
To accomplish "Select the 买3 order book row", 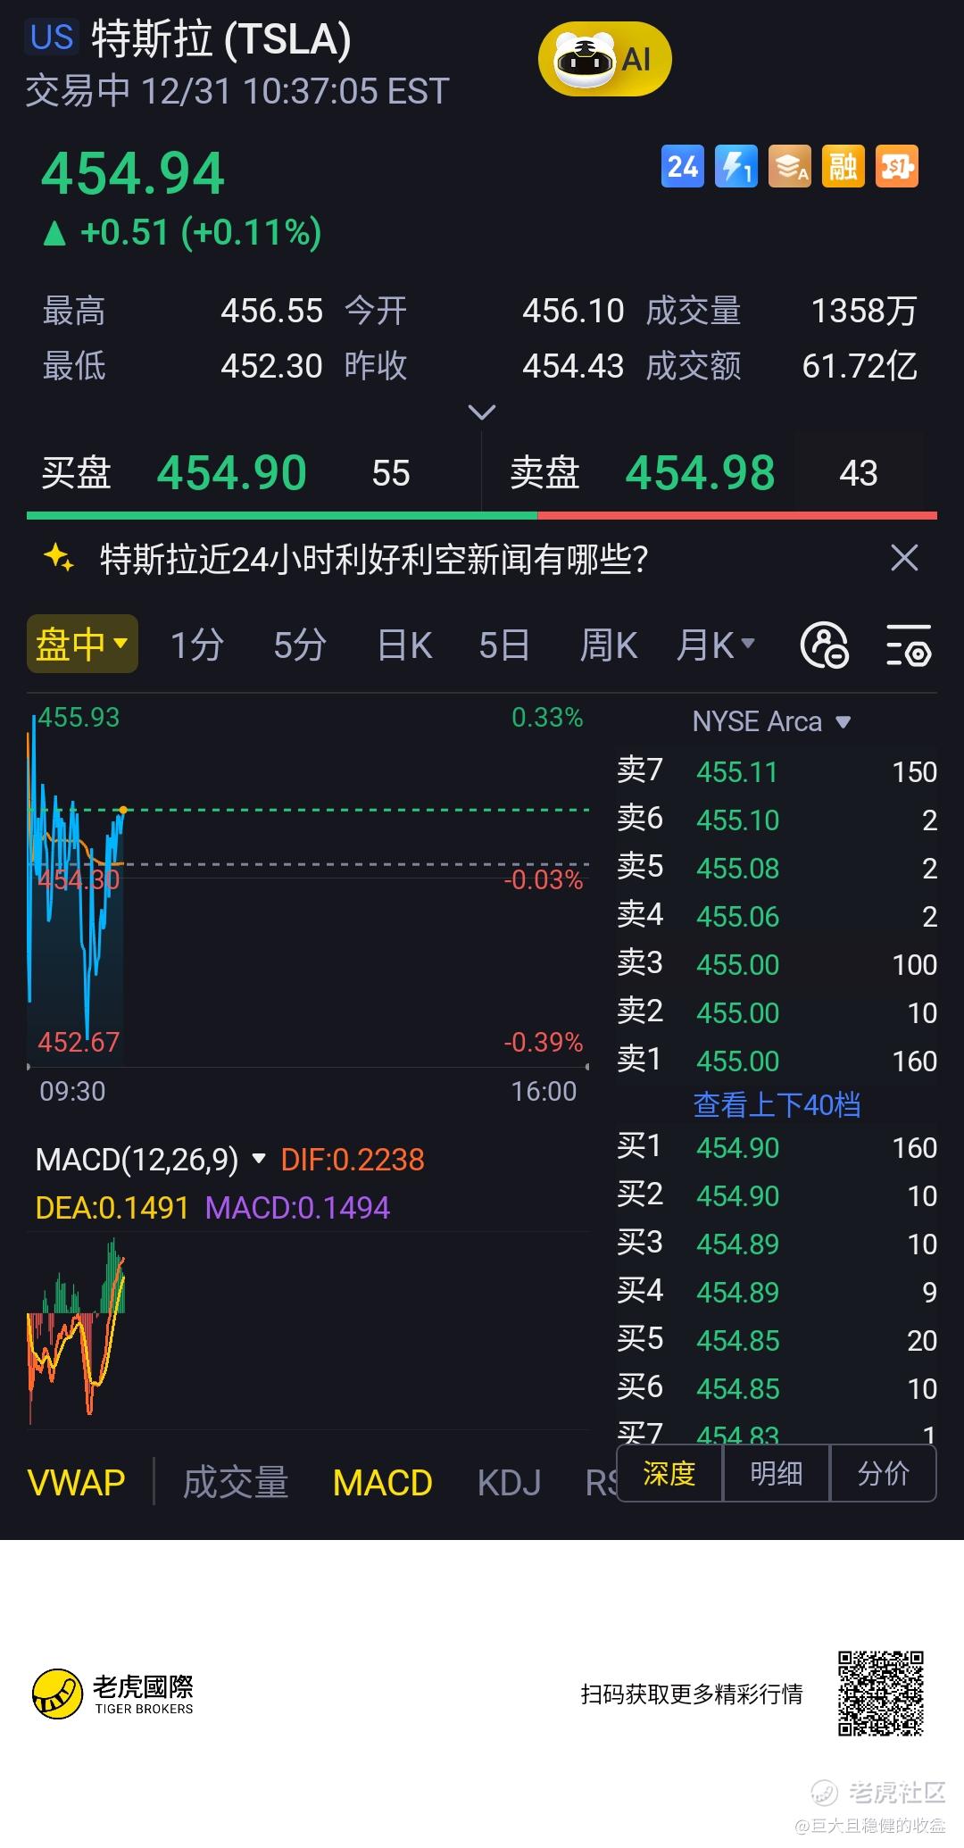I will tap(777, 1244).
